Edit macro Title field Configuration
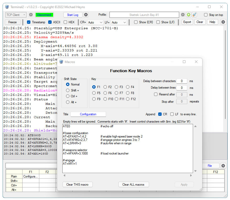 (88, 114)
